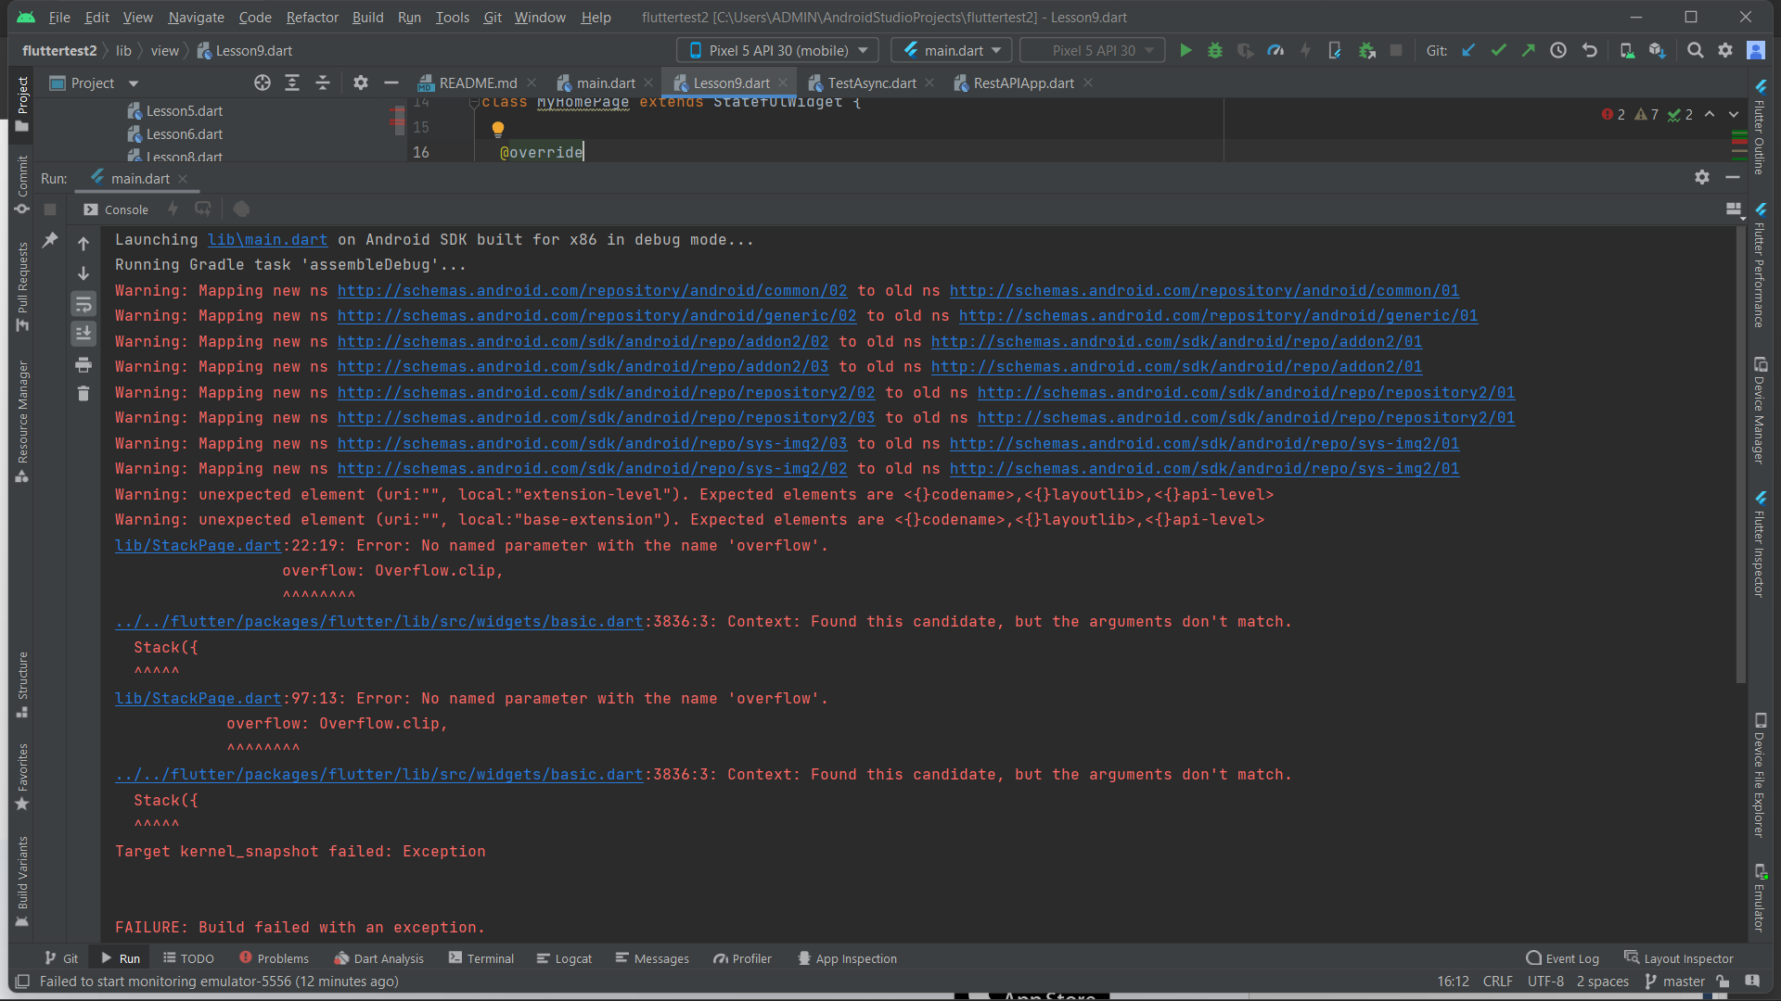Open the main.dart run configuration dropdown
The width and height of the screenshot is (1781, 1001).
click(953, 51)
